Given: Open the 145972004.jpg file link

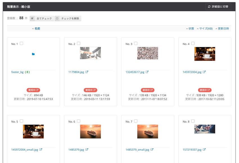Looking at the screenshot, I should (192, 72).
